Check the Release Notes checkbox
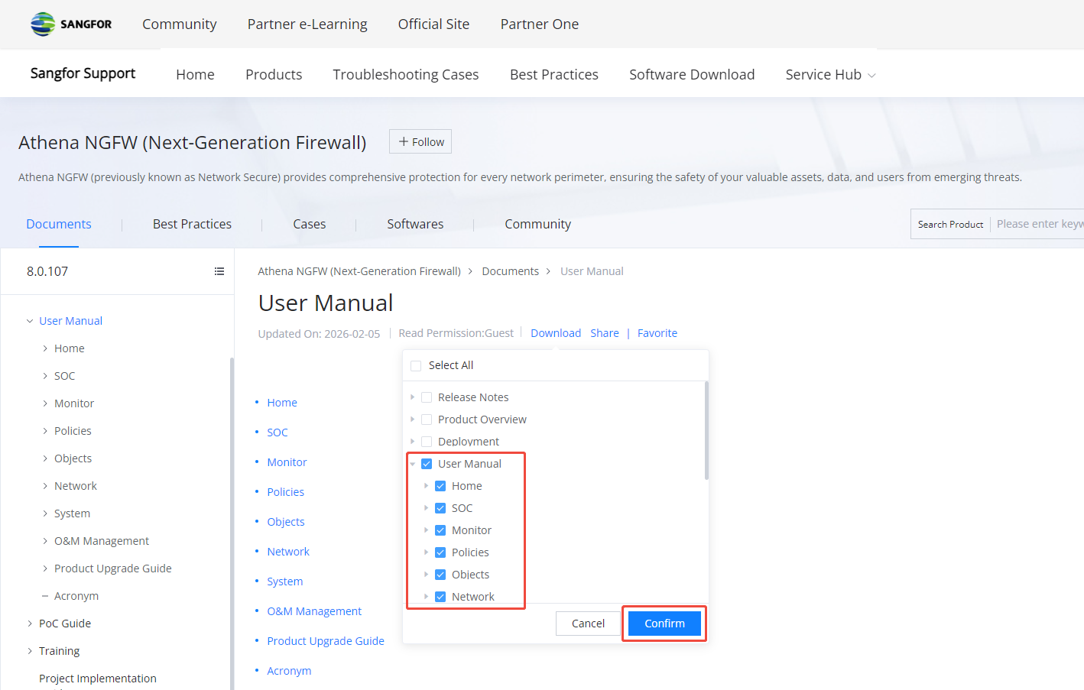 pos(427,397)
